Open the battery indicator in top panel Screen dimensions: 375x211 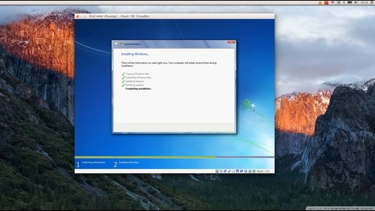(x=350, y=2)
